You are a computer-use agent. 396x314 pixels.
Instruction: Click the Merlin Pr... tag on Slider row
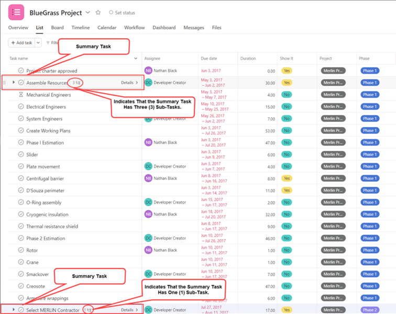(x=333, y=154)
